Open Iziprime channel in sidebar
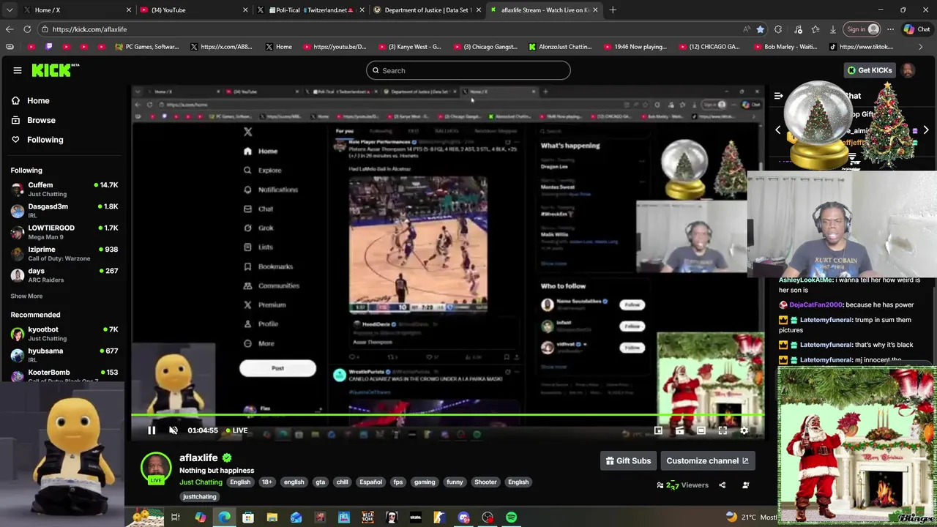Screen dimensions: 937x527 tap(64, 253)
